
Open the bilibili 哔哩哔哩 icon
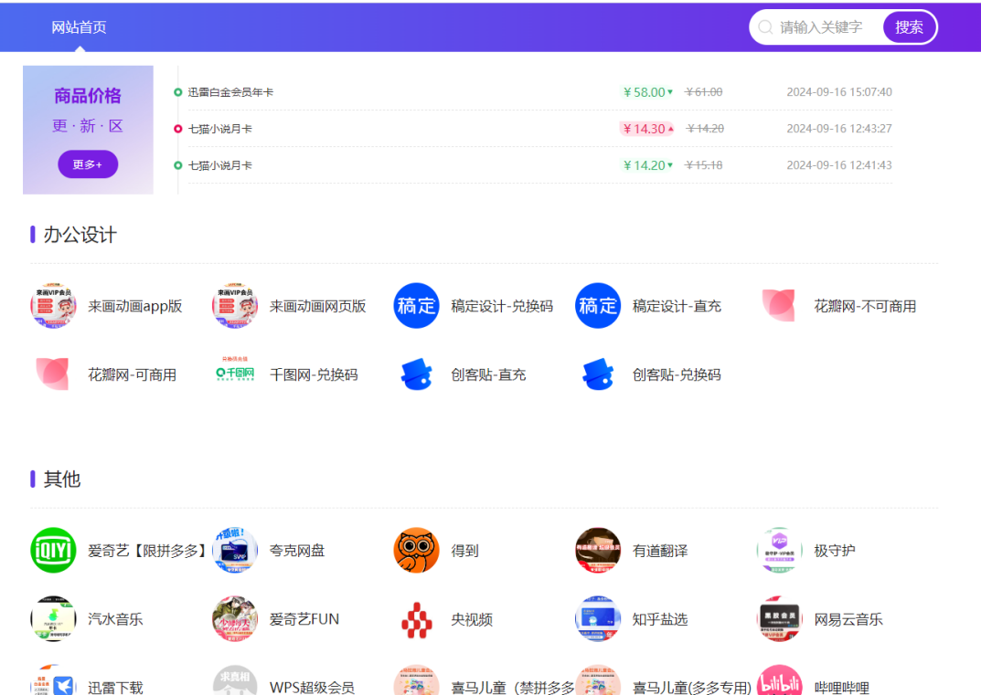[x=779, y=683]
